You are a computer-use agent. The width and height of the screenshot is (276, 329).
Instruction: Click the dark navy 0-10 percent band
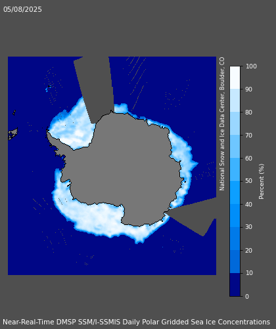tap(235, 285)
